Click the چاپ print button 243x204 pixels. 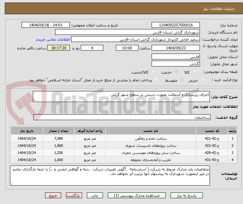click(95, 196)
